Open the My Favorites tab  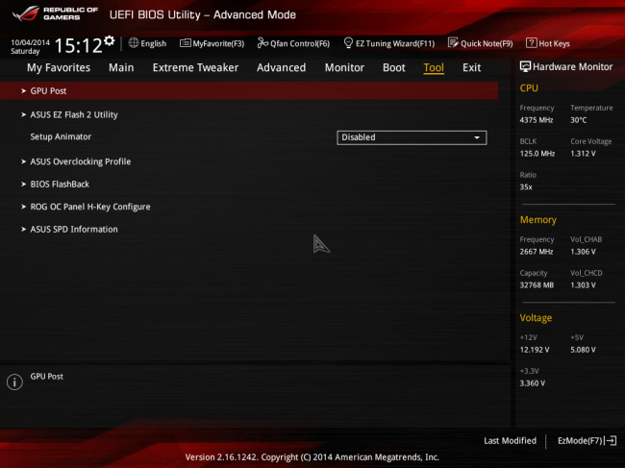(59, 67)
